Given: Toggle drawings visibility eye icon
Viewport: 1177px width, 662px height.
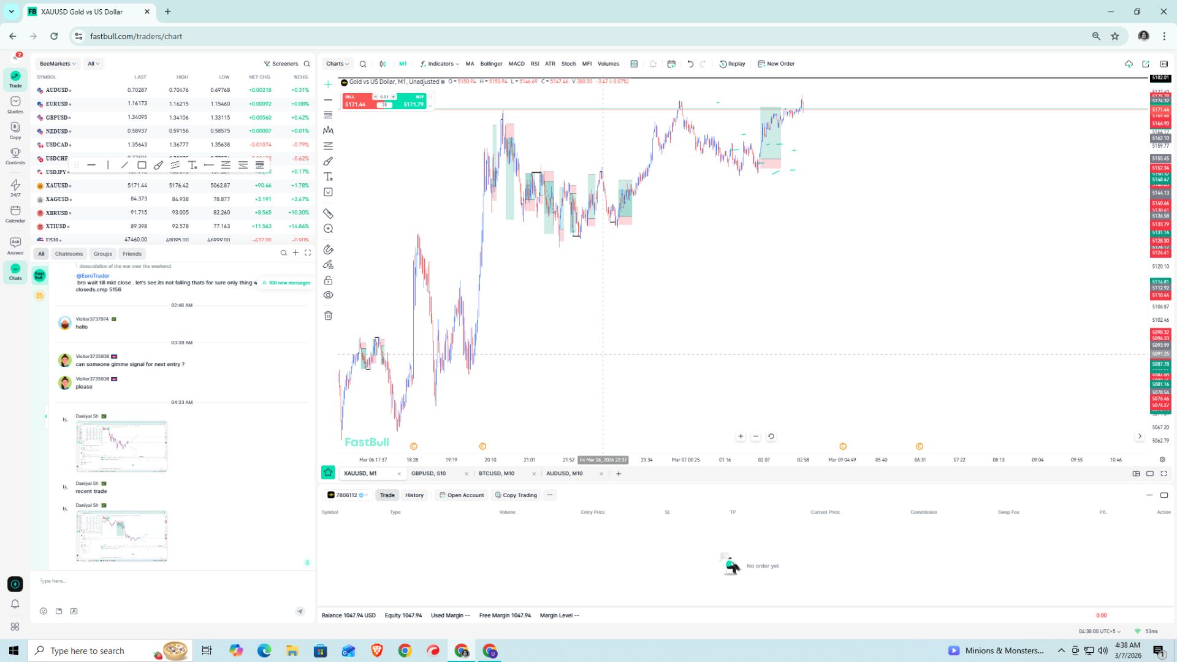Looking at the screenshot, I should pos(328,295).
